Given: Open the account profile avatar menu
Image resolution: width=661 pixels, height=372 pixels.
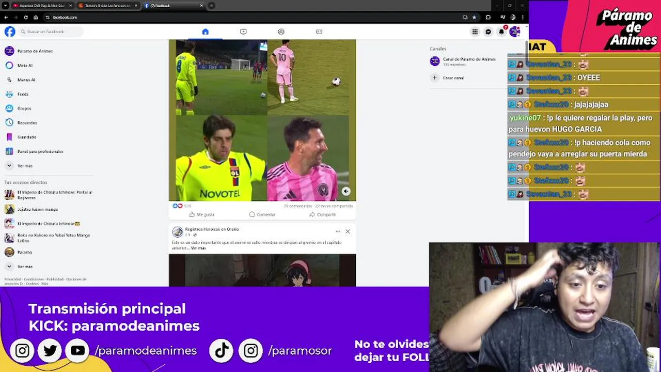Looking at the screenshot, I should (514, 32).
